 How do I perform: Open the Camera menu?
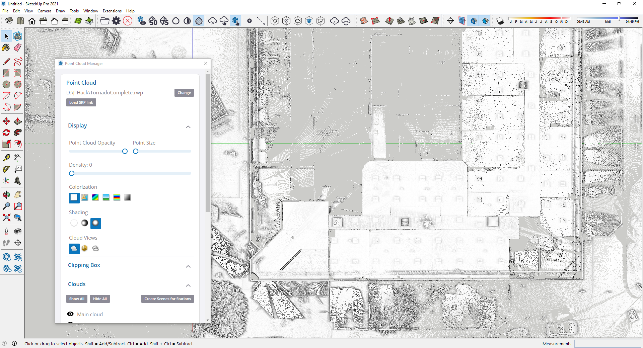click(44, 11)
